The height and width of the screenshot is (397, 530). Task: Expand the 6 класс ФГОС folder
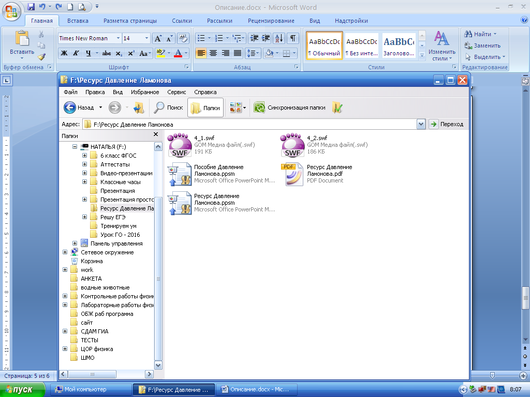click(x=84, y=155)
